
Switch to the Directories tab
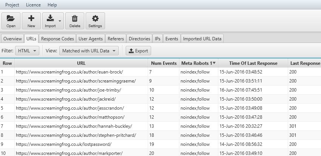tap(139, 38)
